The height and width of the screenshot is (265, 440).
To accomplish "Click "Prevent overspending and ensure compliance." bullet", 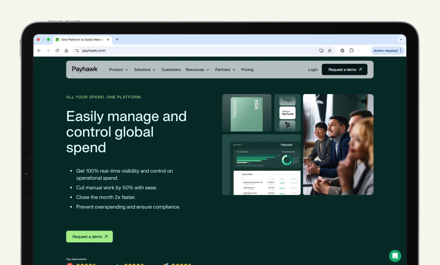I will 128,207.
